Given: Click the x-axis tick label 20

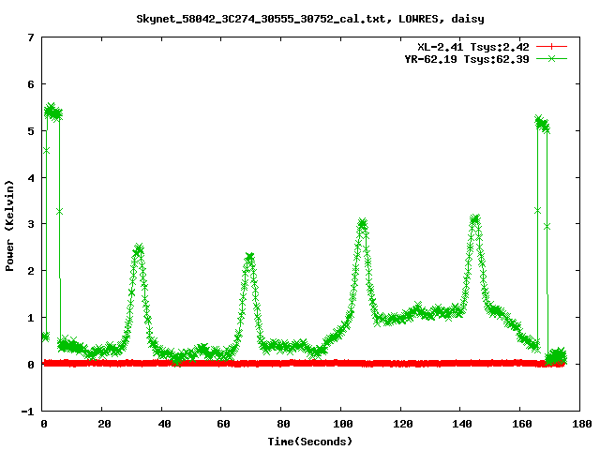Looking at the screenshot, I should tap(104, 424).
